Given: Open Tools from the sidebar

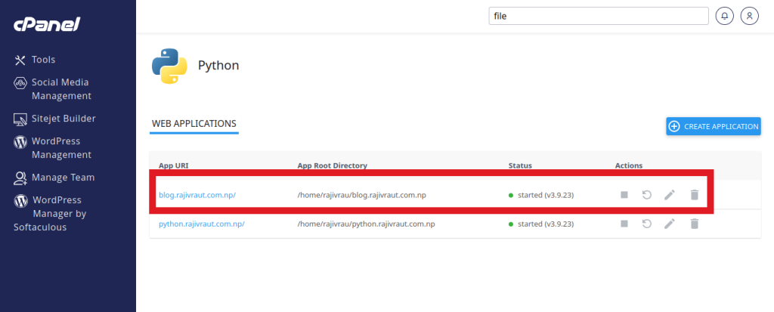Looking at the screenshot, I should pos(43,60).
